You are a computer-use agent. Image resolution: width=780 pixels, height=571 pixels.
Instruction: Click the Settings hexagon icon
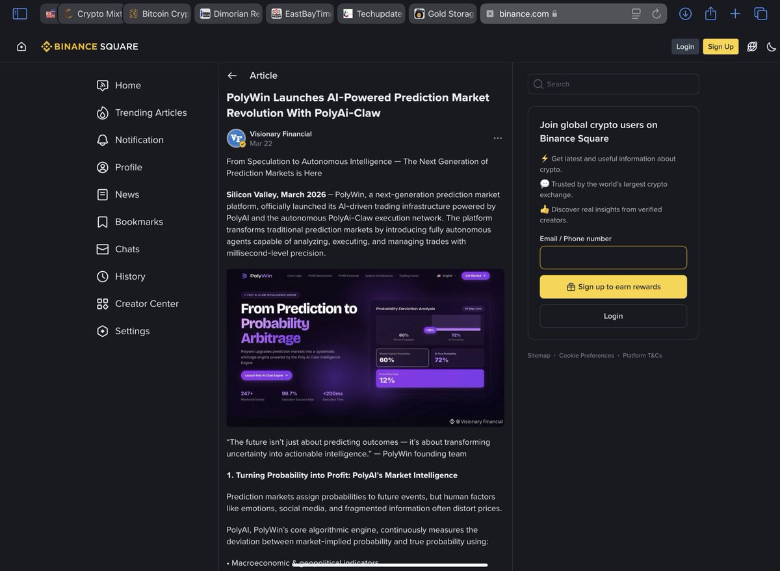pyautogui.click(x=102, y=331)
